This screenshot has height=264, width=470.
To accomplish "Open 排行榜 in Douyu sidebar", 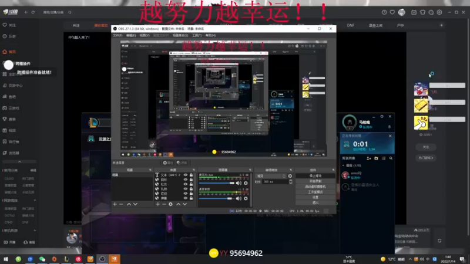I will tap(11, 141).
